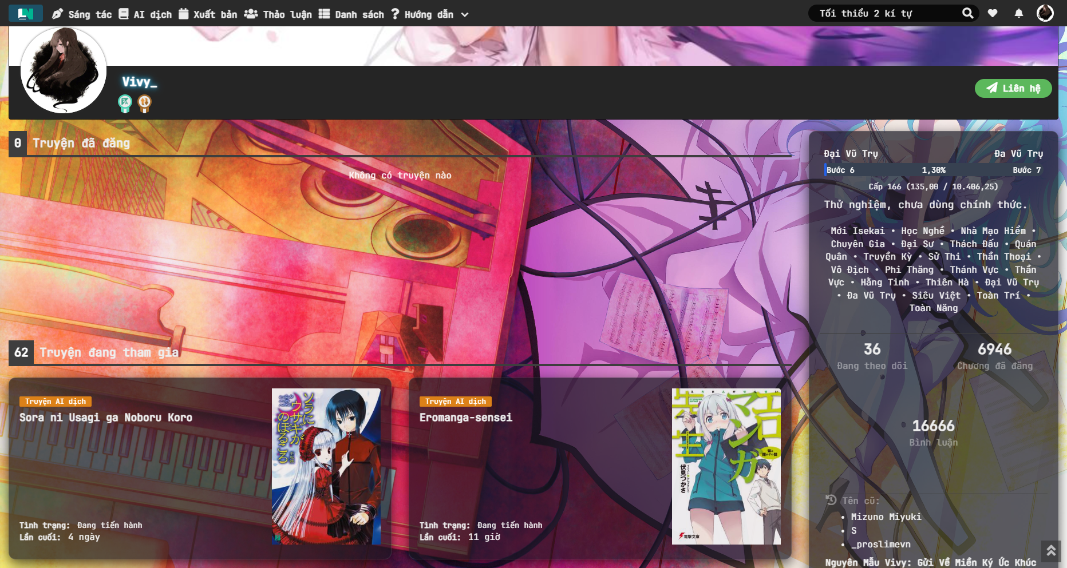Click the people icon beside Thảo luận
The width and height of the screenshot is (1067, 568).
point(251,14)
